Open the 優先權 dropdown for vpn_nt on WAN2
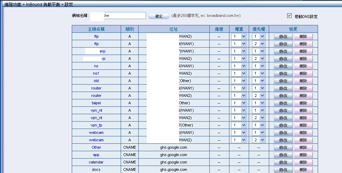Screen dimensions: 342x173 tap(259, 118)
